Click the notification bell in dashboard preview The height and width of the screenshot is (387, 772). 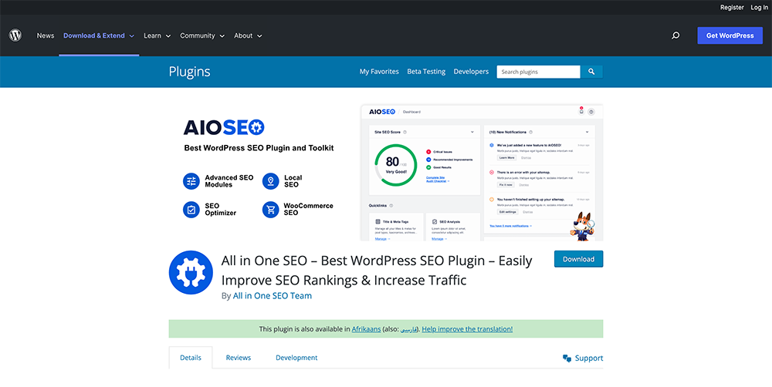coord(581,111)
